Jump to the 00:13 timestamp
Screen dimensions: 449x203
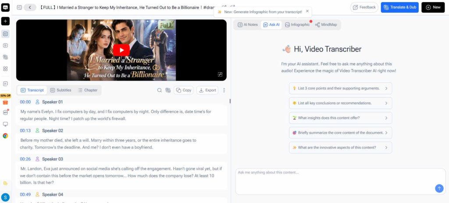tap(25, 131)
